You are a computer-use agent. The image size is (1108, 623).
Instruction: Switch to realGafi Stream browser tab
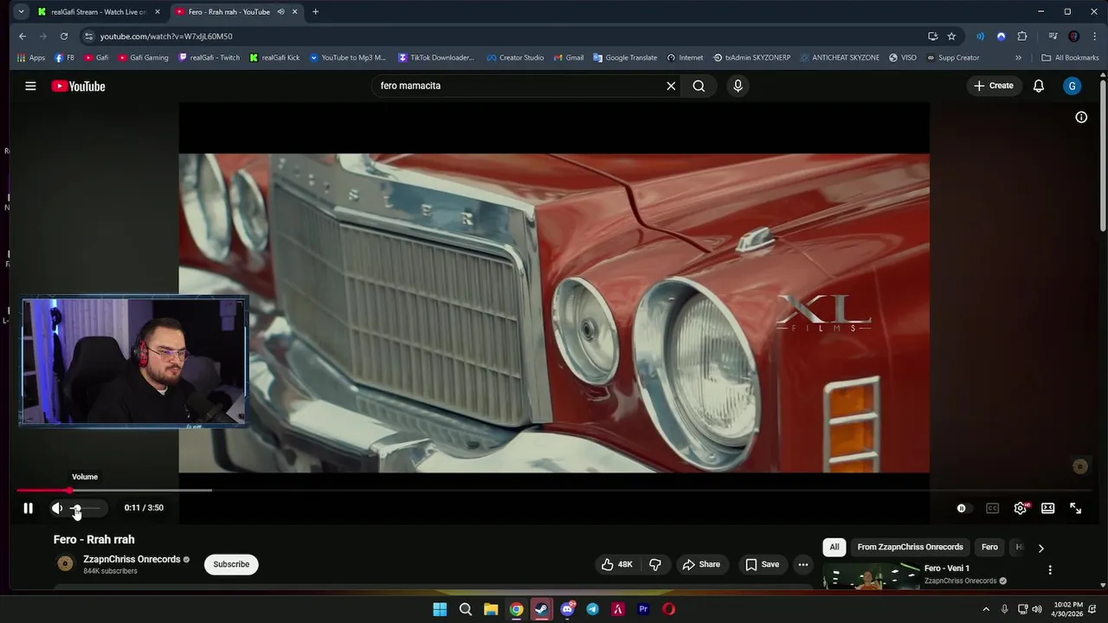pyautogui.click(x=98, y=12)
